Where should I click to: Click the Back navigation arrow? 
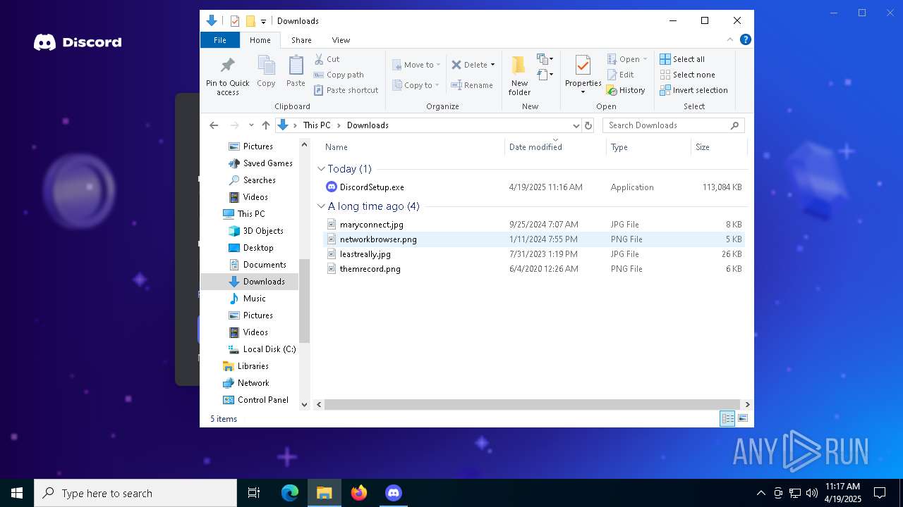tap(214, 125)
